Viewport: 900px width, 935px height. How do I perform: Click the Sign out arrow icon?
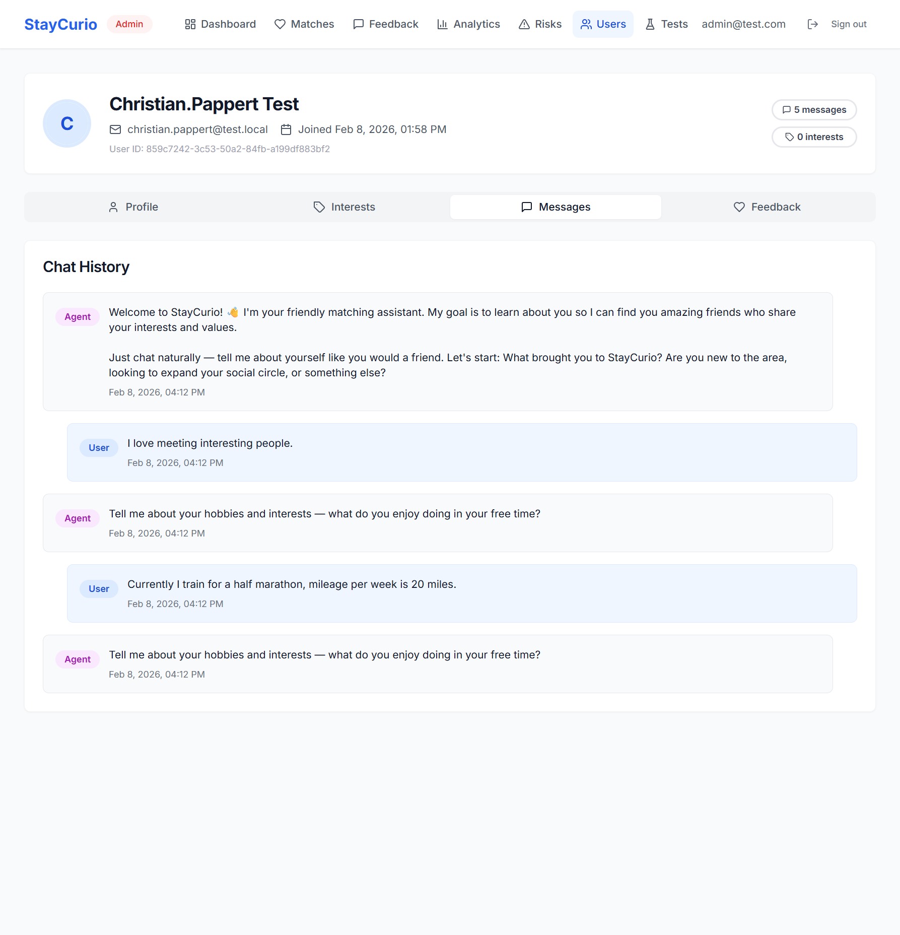point(812,24)
